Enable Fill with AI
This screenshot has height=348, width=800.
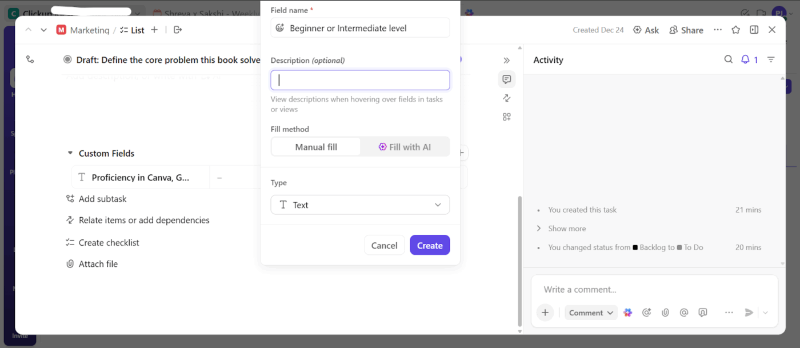point(405,146)
